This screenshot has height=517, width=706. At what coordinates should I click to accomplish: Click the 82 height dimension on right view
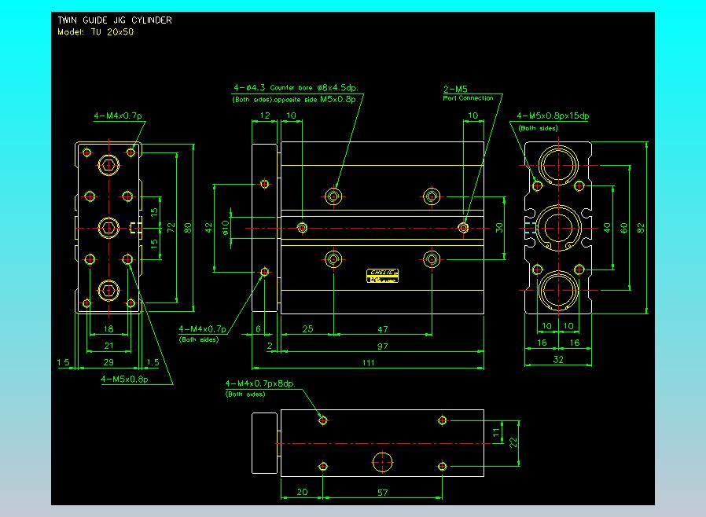pos(642,227)
